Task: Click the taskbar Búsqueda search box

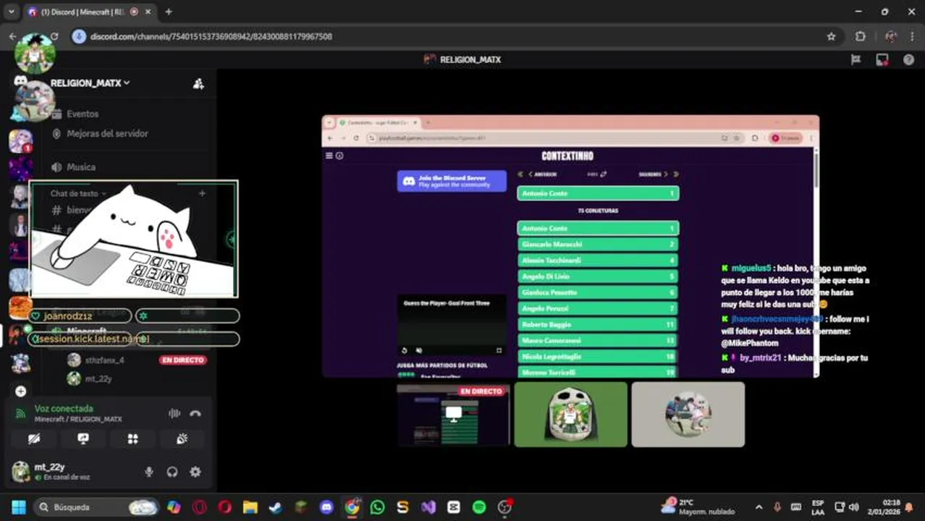Action: 97,507
